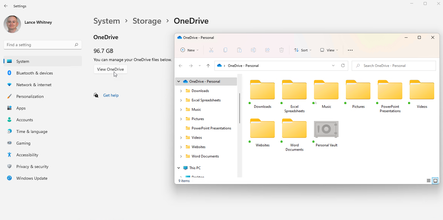Click the View OneDrive button
The width and height of the screenshot is (443, 220).
coord(111,69)
